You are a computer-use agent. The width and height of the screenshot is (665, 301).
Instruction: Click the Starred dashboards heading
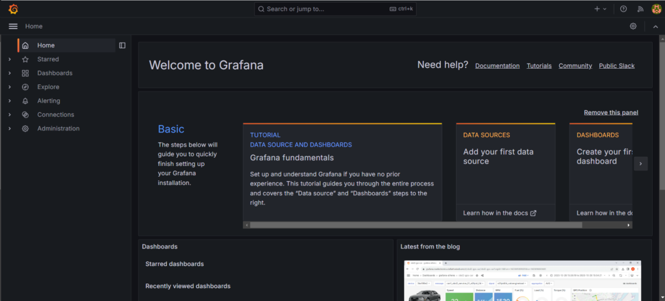tap(174, 263)
